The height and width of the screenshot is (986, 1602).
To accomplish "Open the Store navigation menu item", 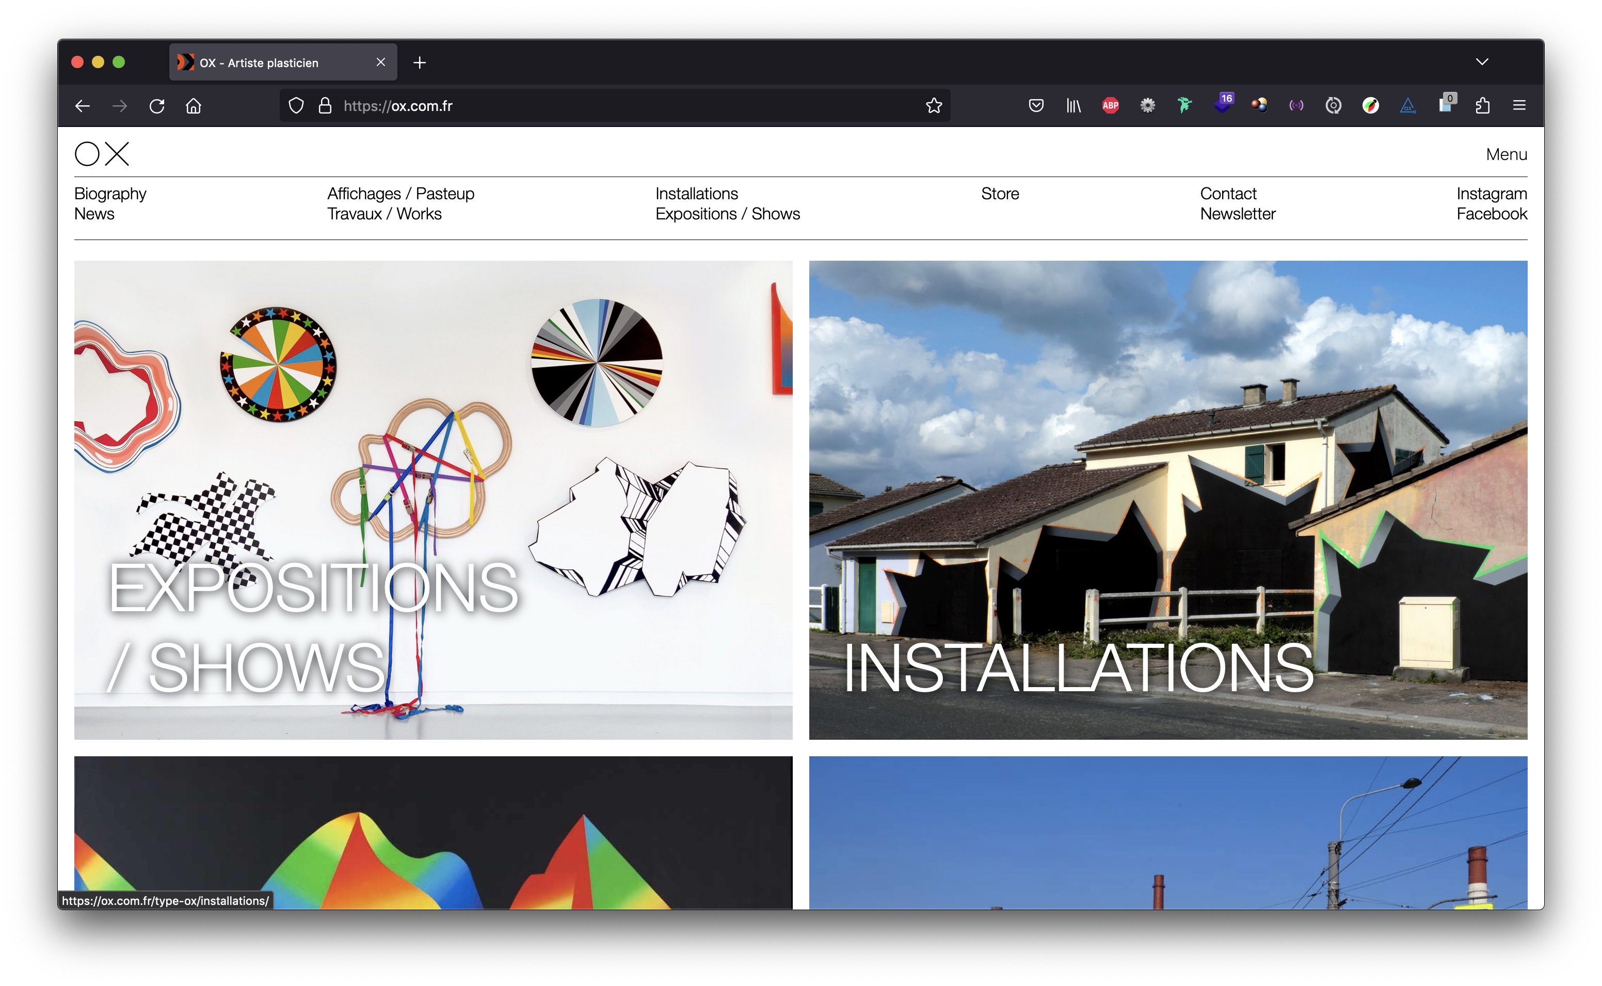I will pos(1001,194).
